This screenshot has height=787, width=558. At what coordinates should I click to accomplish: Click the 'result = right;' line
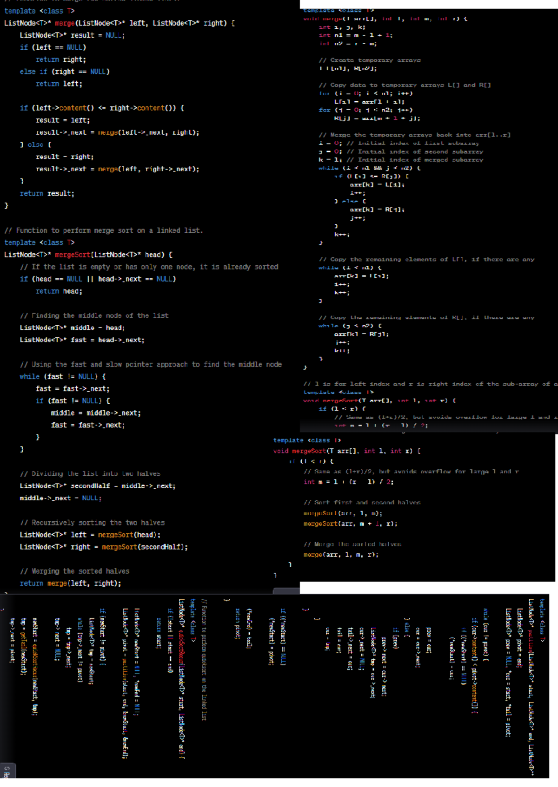(x=65, y=157)
